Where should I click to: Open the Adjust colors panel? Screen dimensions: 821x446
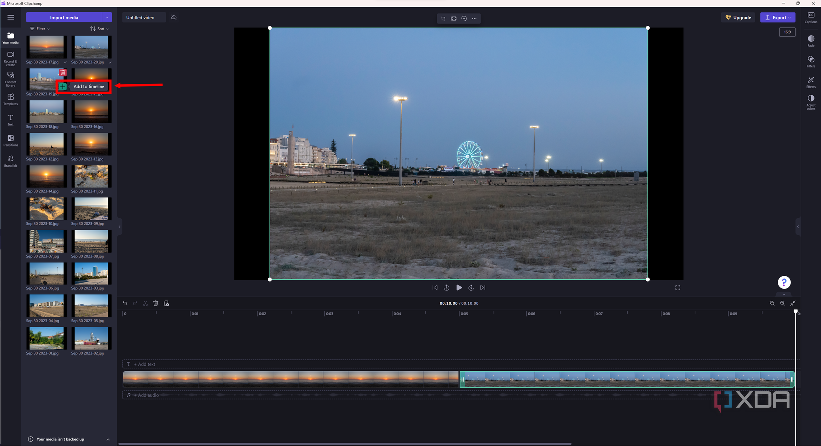click(x=811, y=102)
